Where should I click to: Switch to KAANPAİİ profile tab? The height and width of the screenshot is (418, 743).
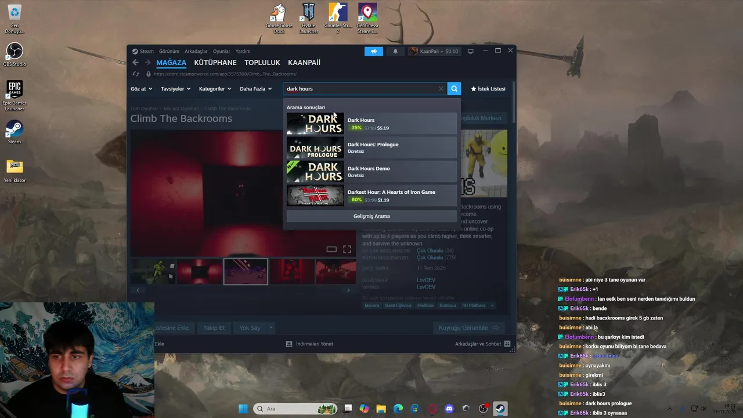304,62
